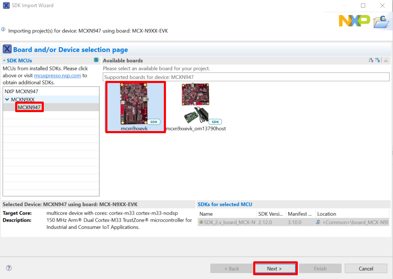Click the supported boards filter field
Image resolution: width=393 pixels, height=279 pixels.
click(246, 77)
